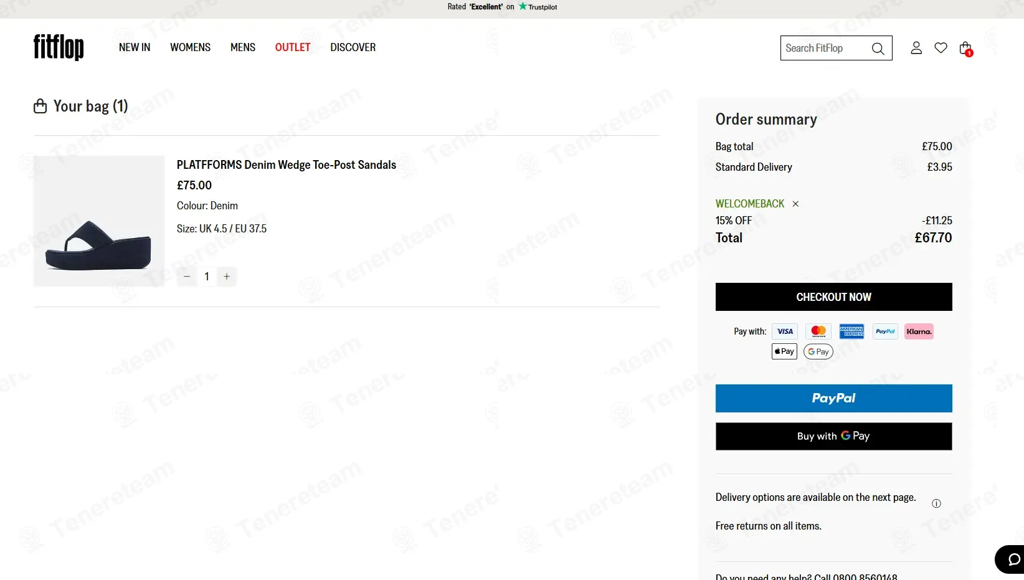The image size is (1024, 580).
Task: Increase item quantity with plus button
Action: tap(227, 277)
